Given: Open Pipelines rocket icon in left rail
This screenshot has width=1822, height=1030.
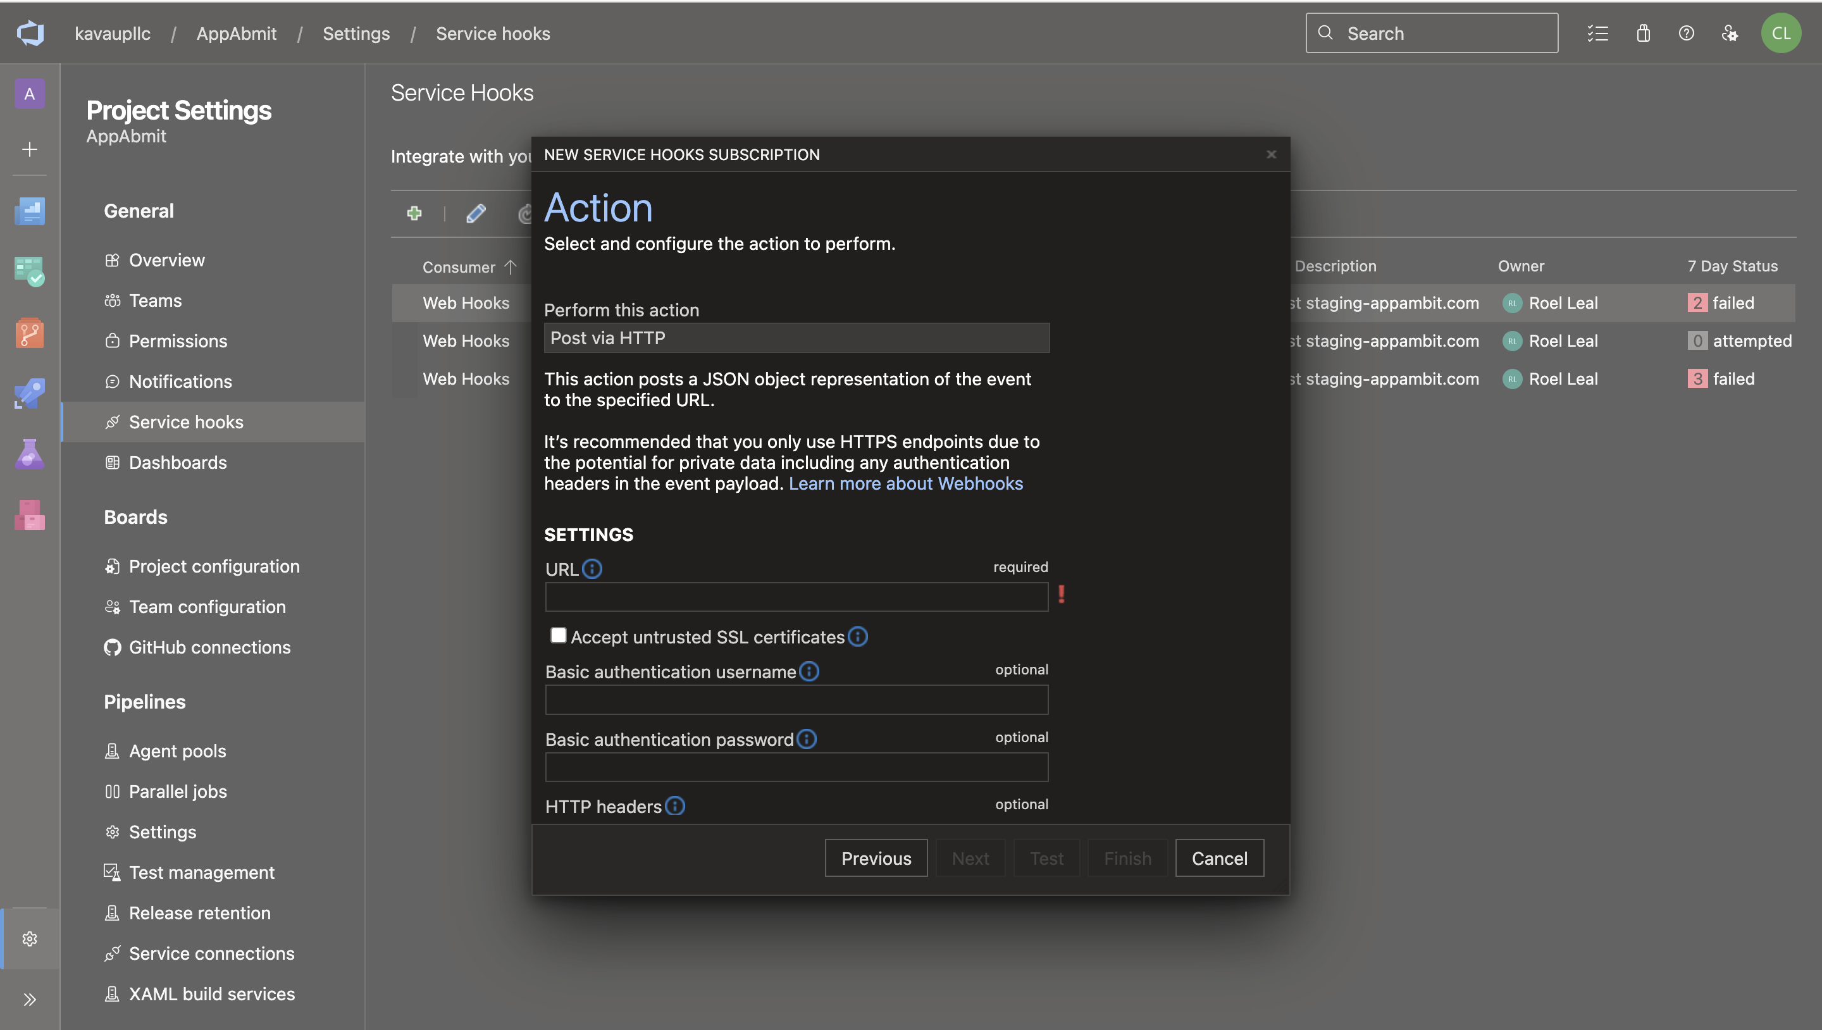Looking at the screenshot, I should [30, 394].
